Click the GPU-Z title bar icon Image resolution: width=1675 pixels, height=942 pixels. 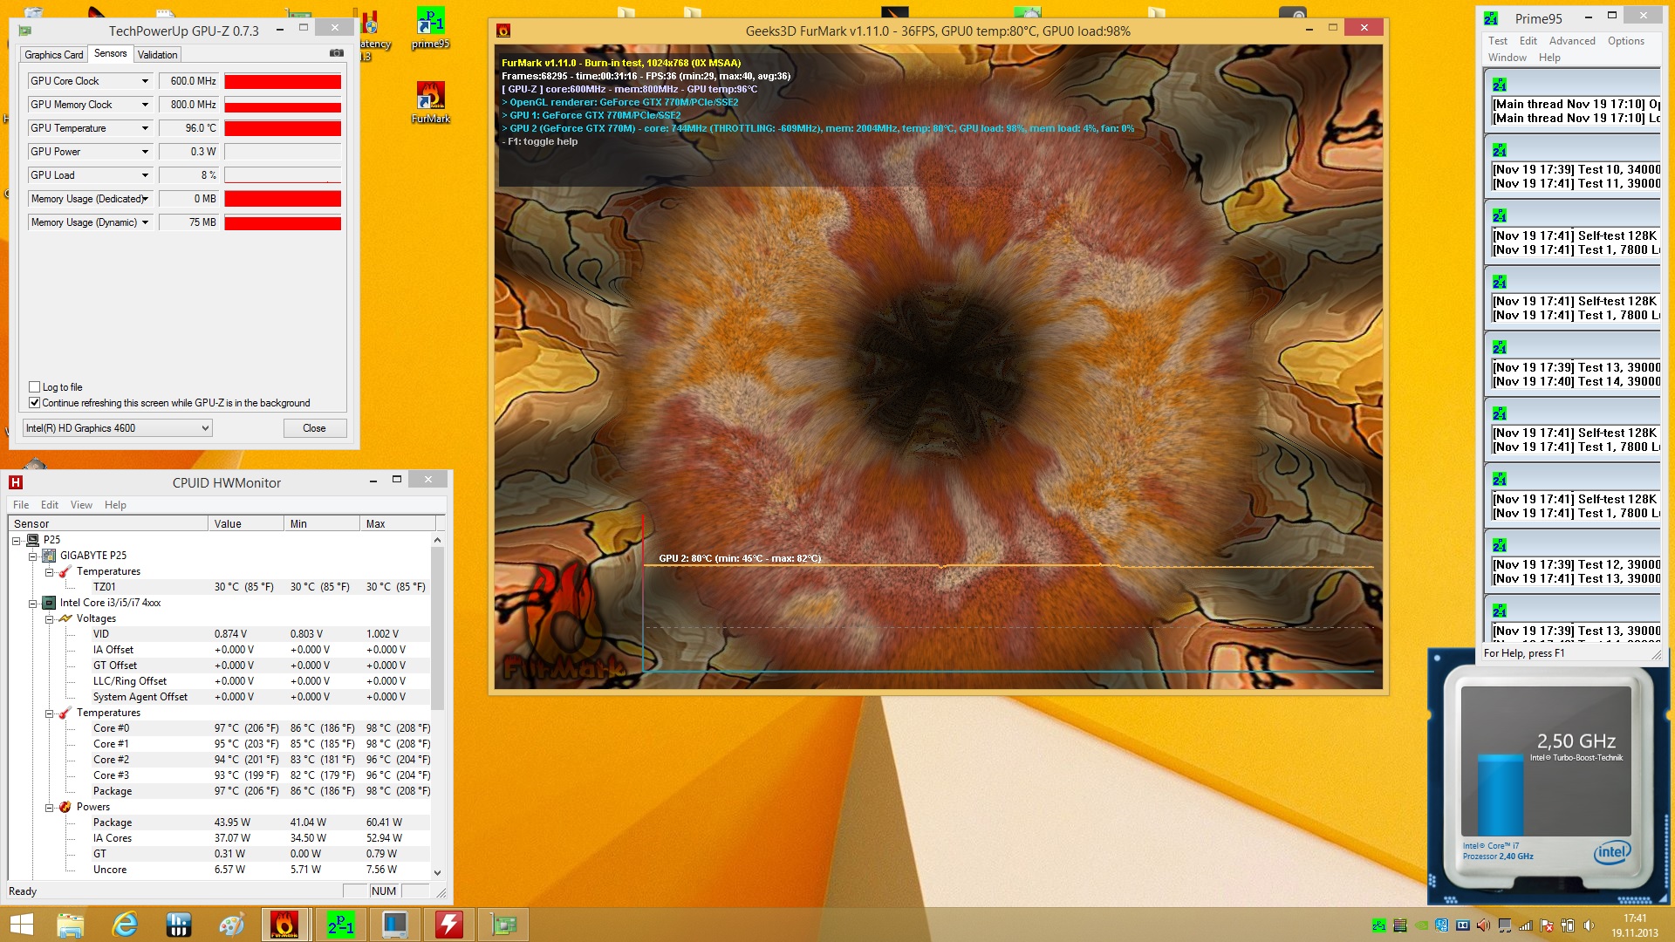(x=25, y=31)
